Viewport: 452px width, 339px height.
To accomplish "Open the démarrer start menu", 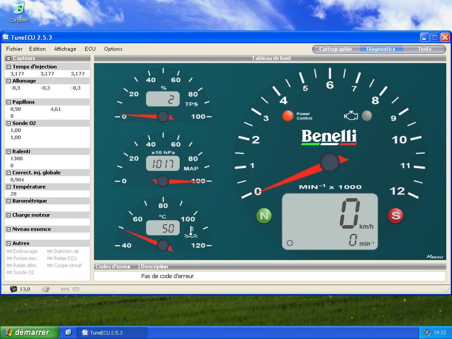I will (30, 332).
